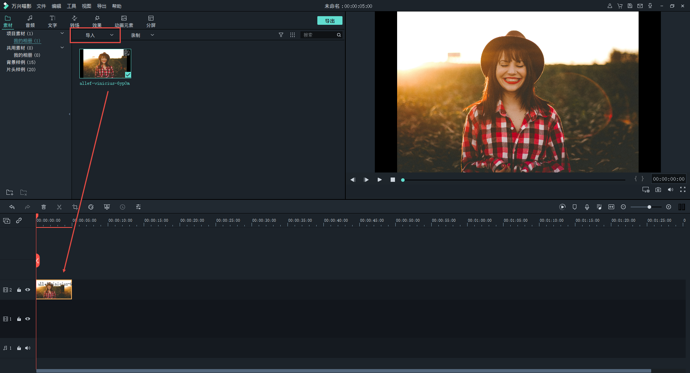Delete selected clip with trash icon
The height and width of the screenshot is (373, 690).
pos(43,207)
